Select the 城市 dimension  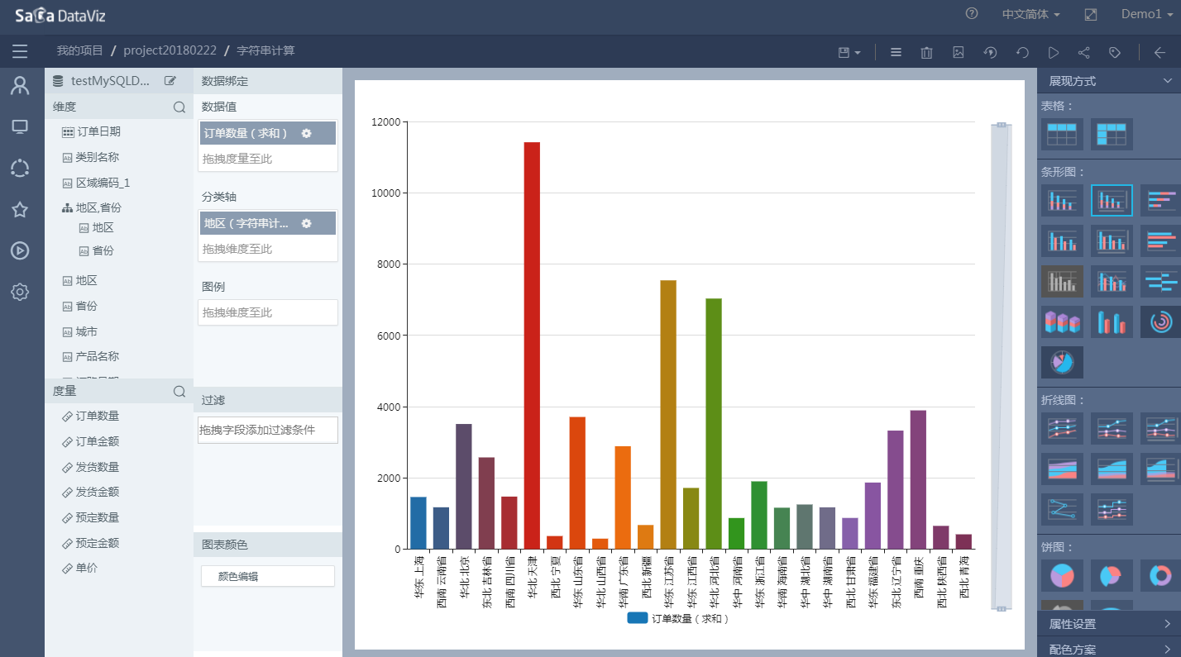point(79,331)
